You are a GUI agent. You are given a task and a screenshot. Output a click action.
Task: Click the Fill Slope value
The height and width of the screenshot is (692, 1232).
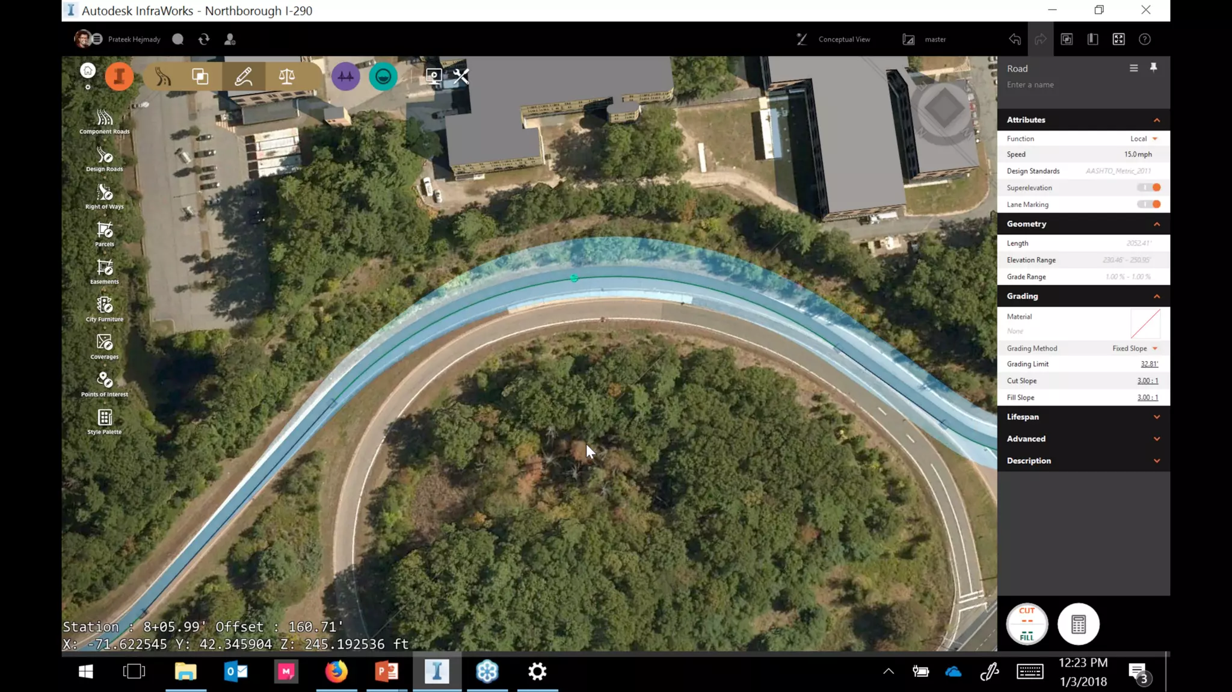pos(1148,398)
